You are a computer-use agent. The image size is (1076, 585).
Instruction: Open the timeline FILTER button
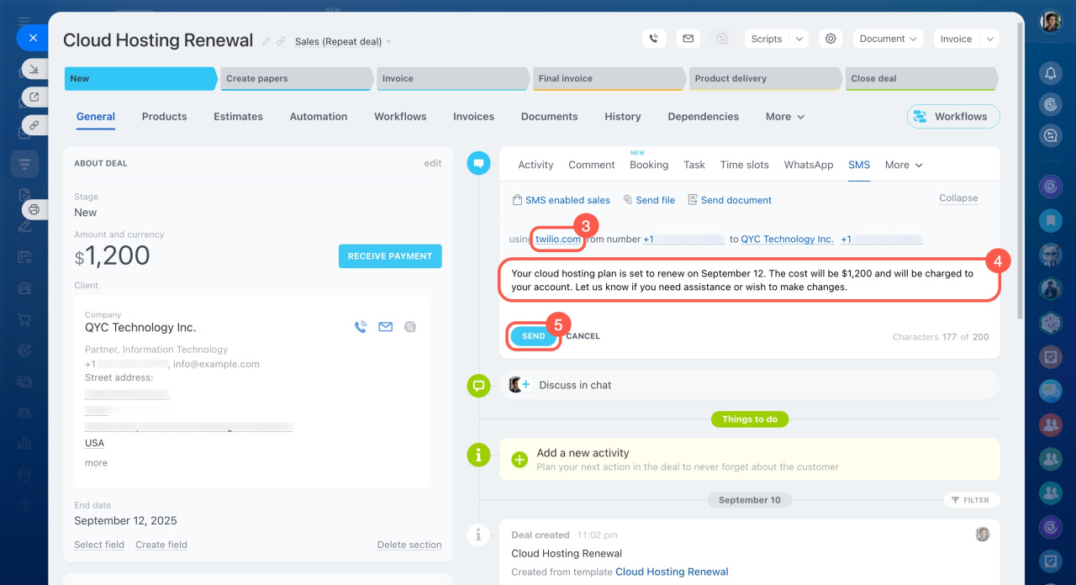971,500
